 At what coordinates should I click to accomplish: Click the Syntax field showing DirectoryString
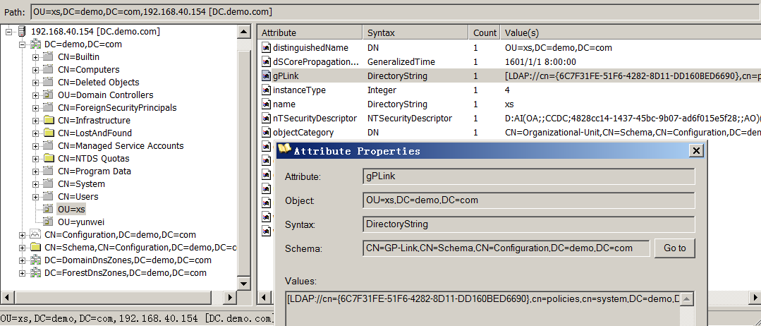(529, 224)
